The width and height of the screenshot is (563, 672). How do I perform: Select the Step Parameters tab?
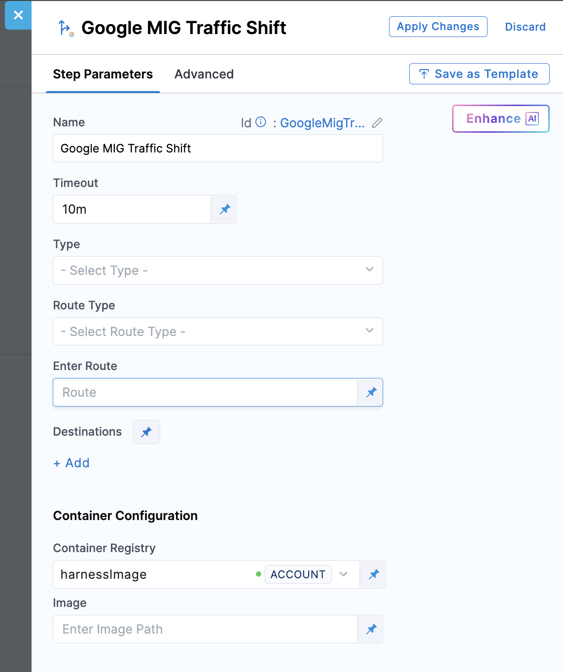103,74
